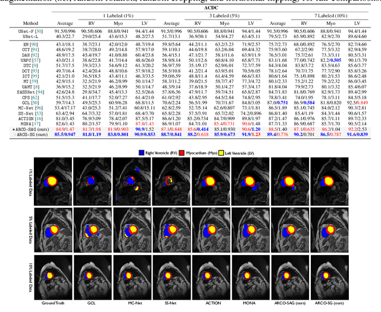Image resolution: width=381 pixels, height=312 pixels.
Task: Open citation 94 next to SASSNet
Action: (x=41, y=92)
